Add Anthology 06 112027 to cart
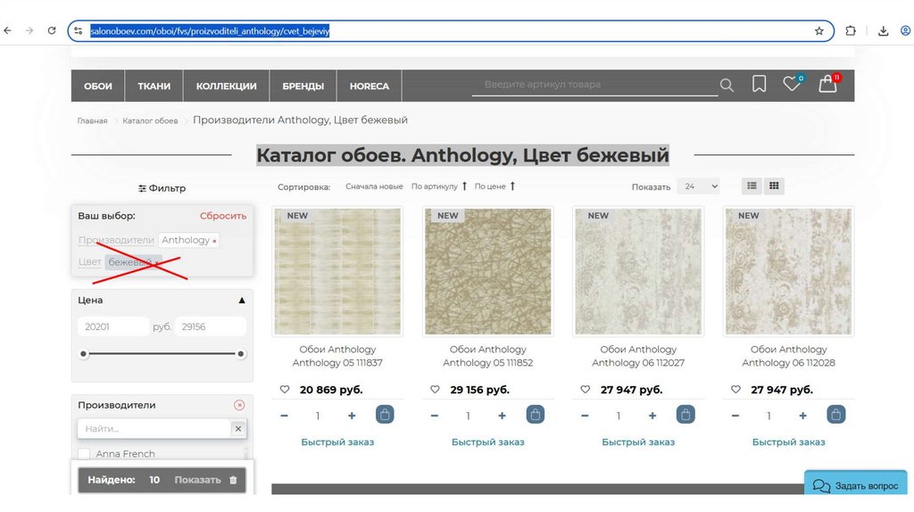The width and height of the screenshot is (914, 512). point(685,415)
